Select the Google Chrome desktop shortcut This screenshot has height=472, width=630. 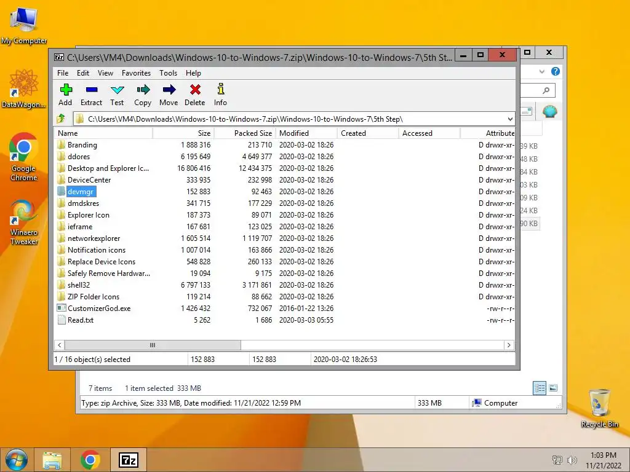point(24,157)
